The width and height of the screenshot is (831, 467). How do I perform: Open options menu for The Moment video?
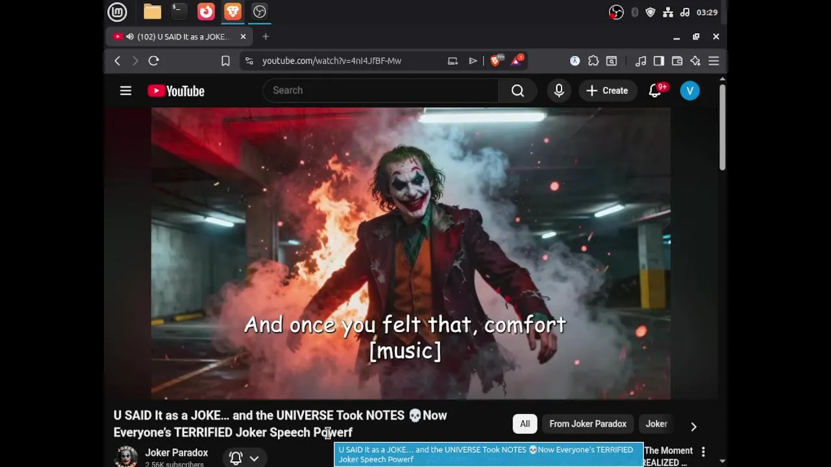[703, 452]
